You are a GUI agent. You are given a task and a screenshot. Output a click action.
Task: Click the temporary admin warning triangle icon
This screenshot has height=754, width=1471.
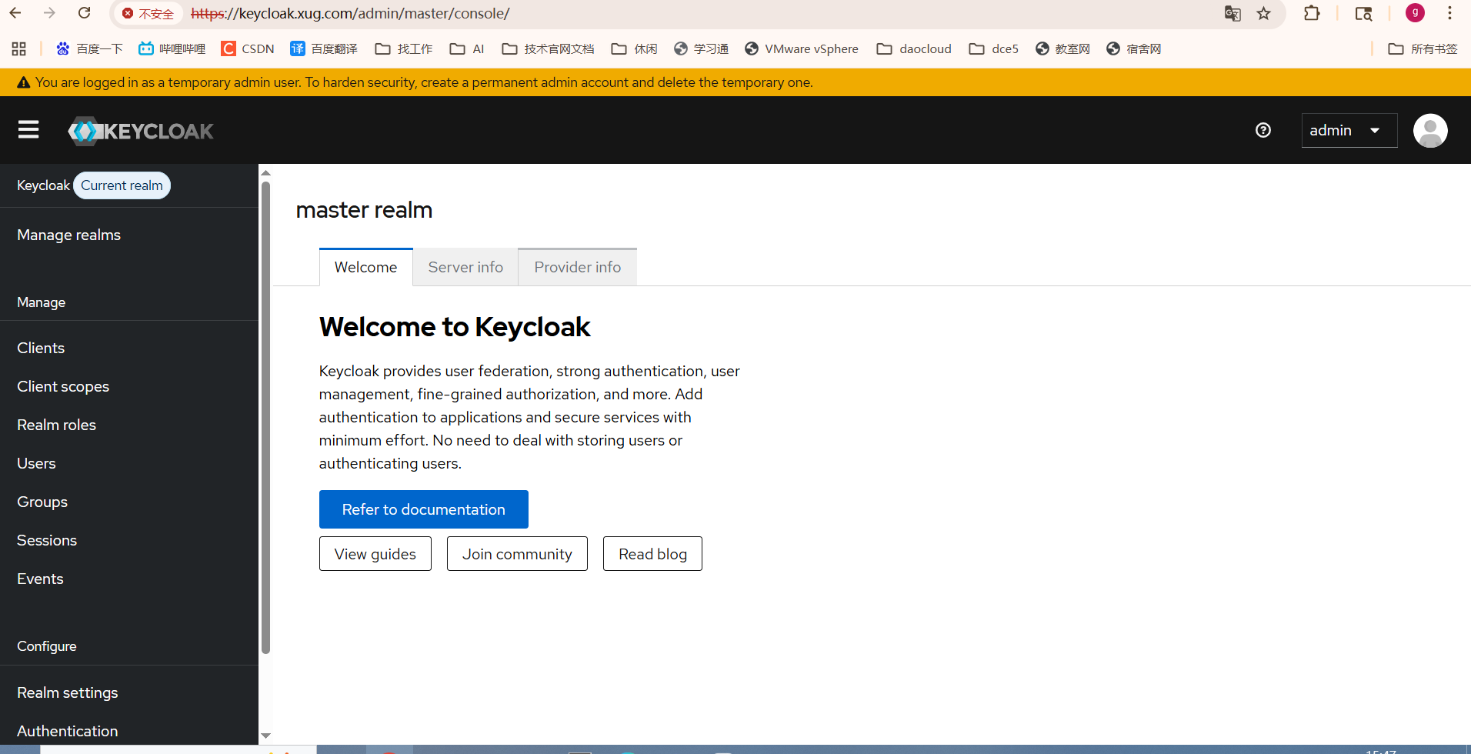pyautogui.click(x=23, y=82)
